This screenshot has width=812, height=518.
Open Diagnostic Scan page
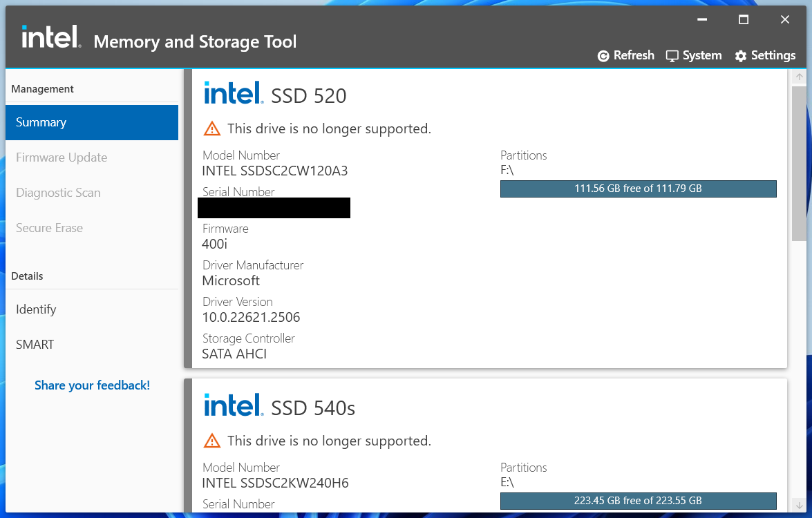[92, 193]
